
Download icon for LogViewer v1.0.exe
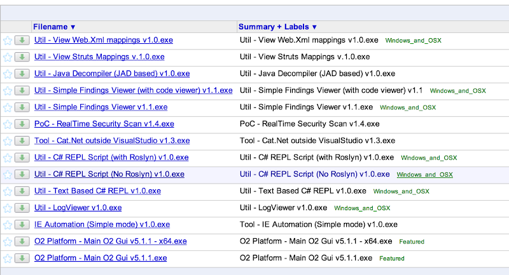[x=22, y=208]
